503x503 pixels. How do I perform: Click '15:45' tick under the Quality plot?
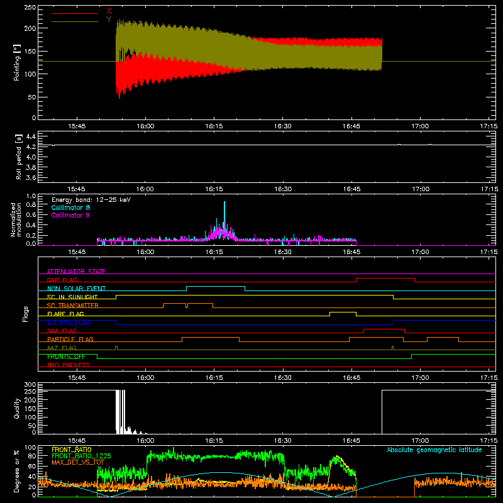tap(77, 441)
